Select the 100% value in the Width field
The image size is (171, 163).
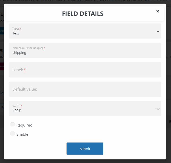click(x=17, y=111)
